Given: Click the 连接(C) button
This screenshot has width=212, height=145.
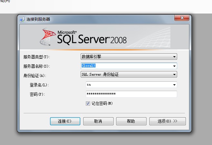Looking at the screenshot, I should pos(65,121).
